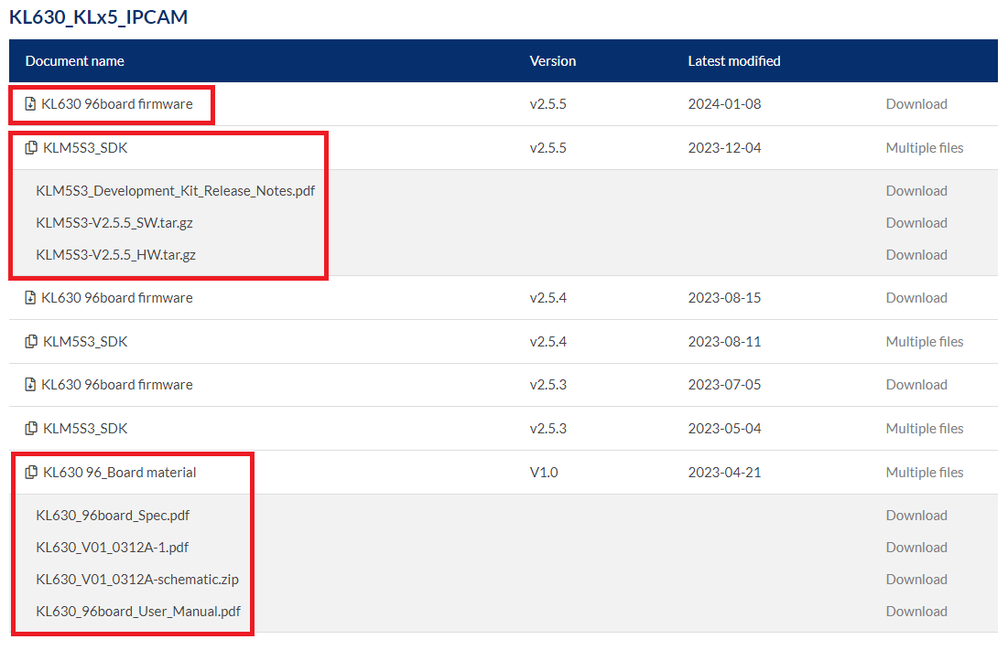This screenshot has height=650, width=1008.
Task: Click date 2023-12-04
Action: (724, 147)
